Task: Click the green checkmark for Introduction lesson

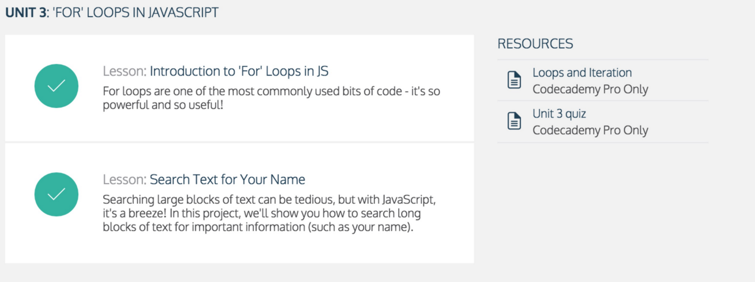Action: pyautogui.click(x=56, y=86)
